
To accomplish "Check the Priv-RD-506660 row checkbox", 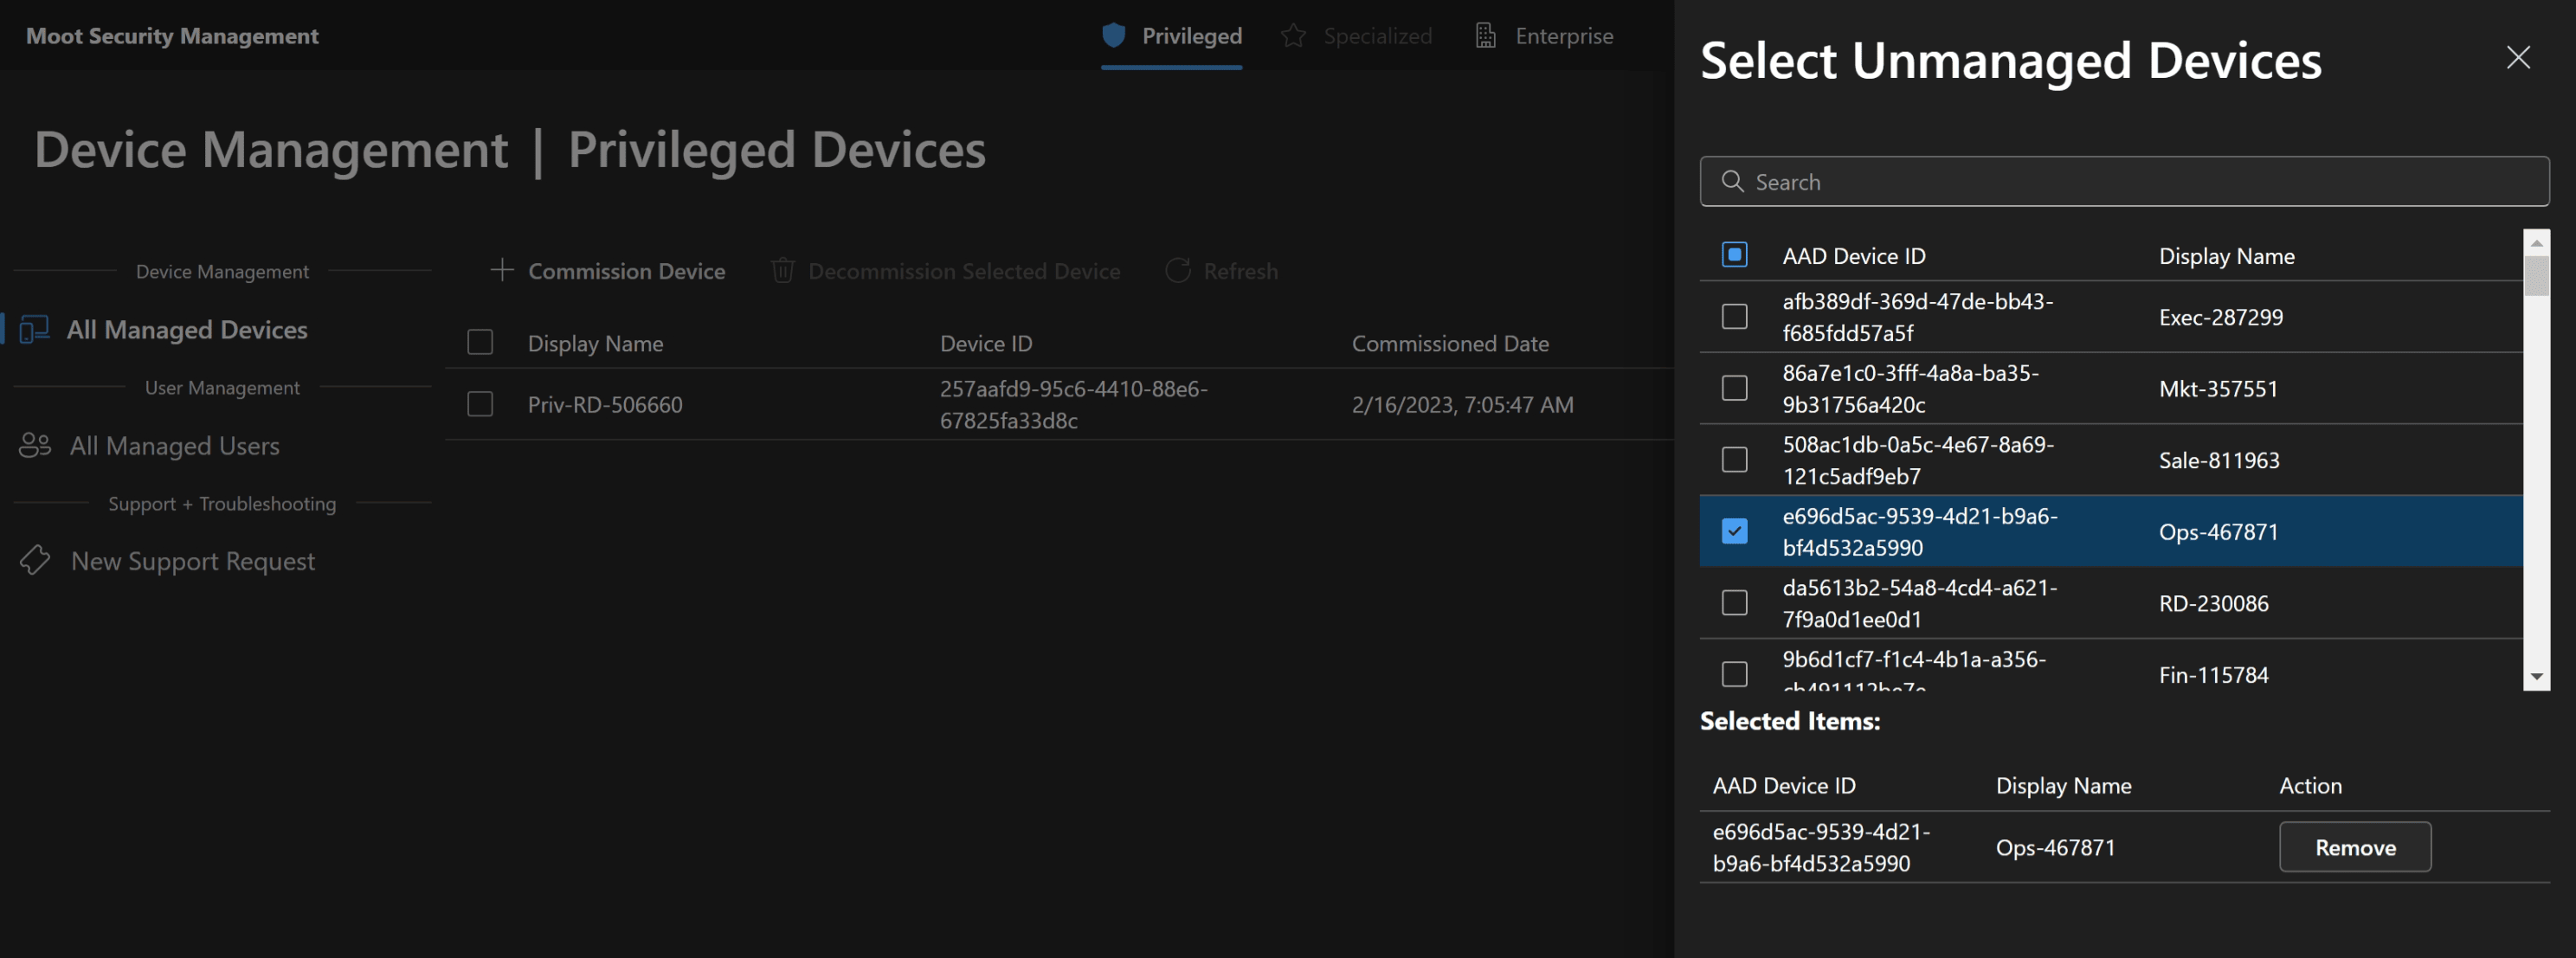I will 480,403.
